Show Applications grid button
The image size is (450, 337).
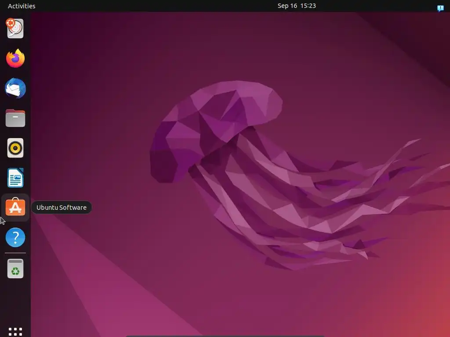click(x=15, y=332)
